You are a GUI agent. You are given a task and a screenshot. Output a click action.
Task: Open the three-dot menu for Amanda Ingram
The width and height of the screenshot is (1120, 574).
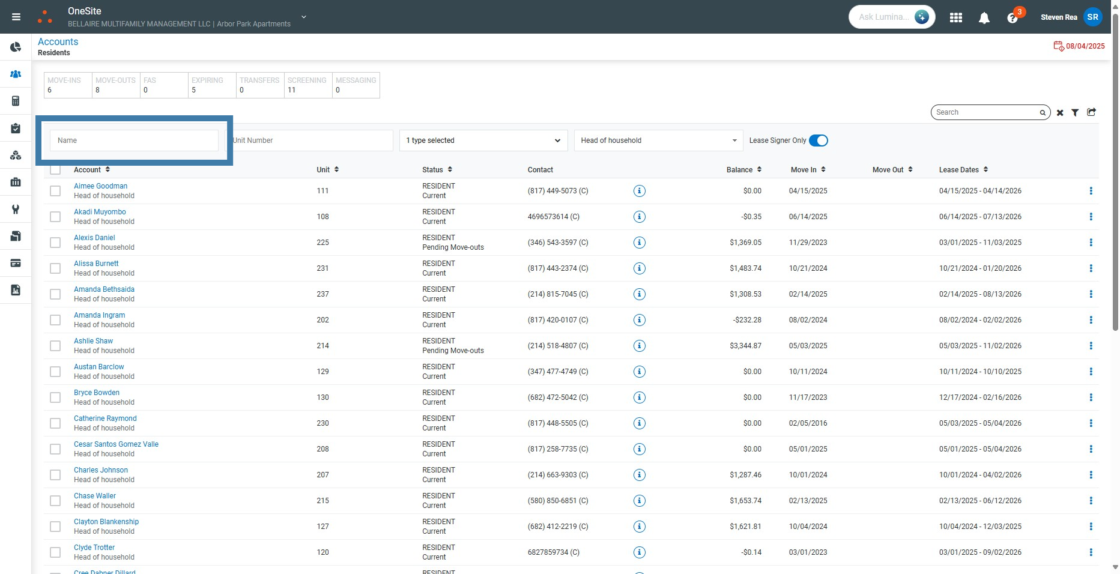pyautogui.click(x=1091, y=320)
